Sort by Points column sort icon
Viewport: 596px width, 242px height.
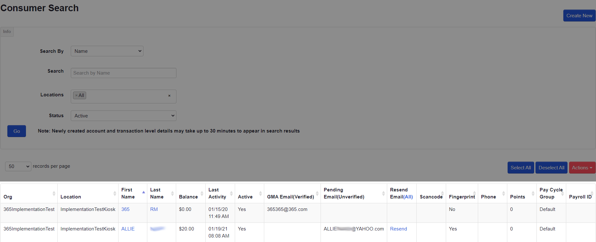pos(533,193)
